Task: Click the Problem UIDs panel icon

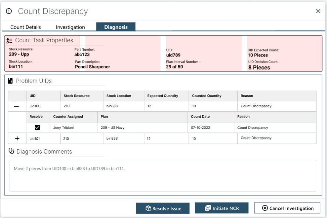Action: coord(10,81)
